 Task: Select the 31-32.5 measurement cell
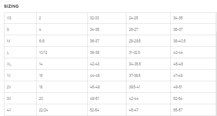point(148,53)
